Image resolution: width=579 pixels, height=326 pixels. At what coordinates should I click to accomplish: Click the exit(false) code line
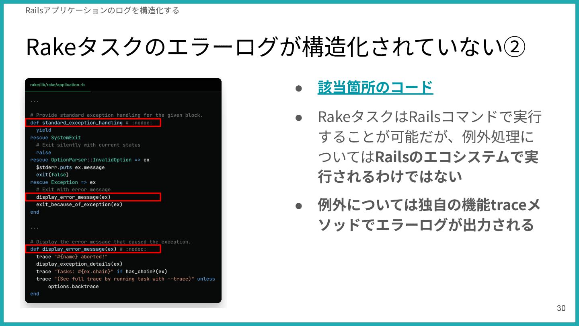pyautogui.click(x=52, y=175)
